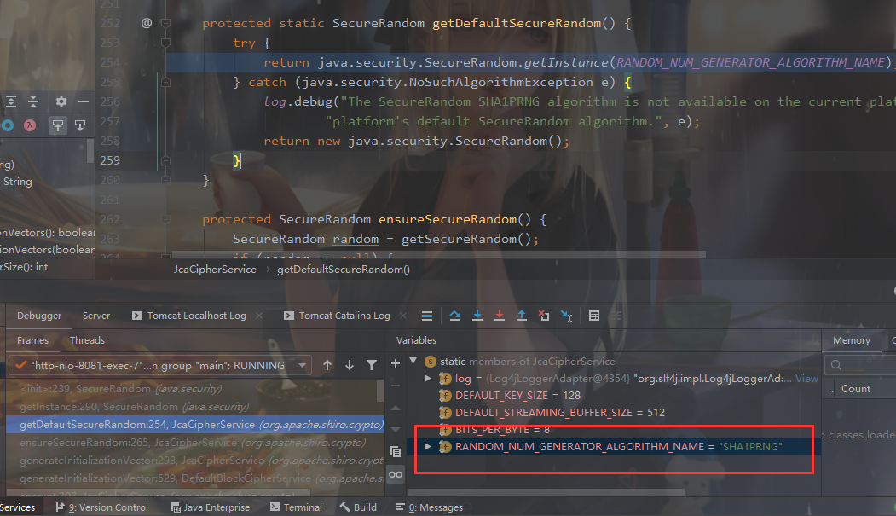Expand RANDOM_NUM_GENERATOR_ALGORITHM_NAME variable
The width and height of the screenshot is (896, 516).
[x=427, y=446]
